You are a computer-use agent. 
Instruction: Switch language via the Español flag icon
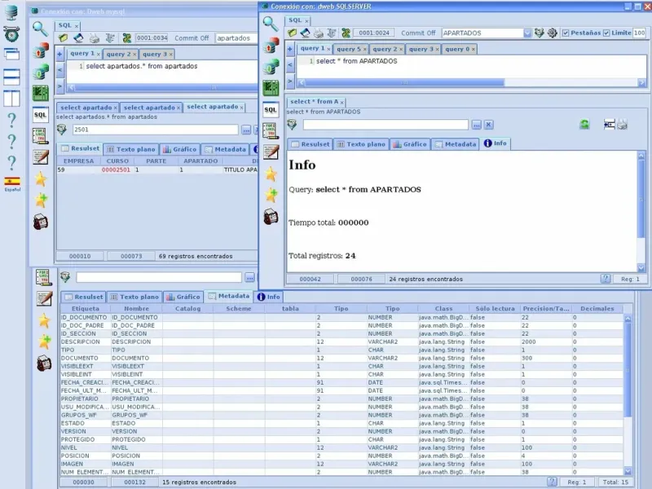(x=12, y=183)
